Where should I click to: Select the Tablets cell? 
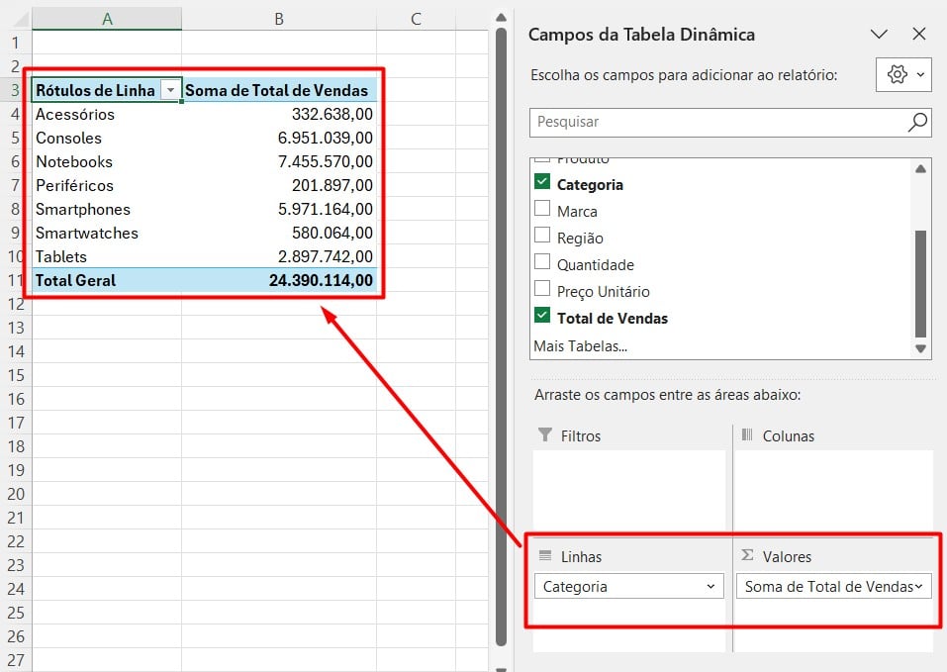(x=107, y=256)
